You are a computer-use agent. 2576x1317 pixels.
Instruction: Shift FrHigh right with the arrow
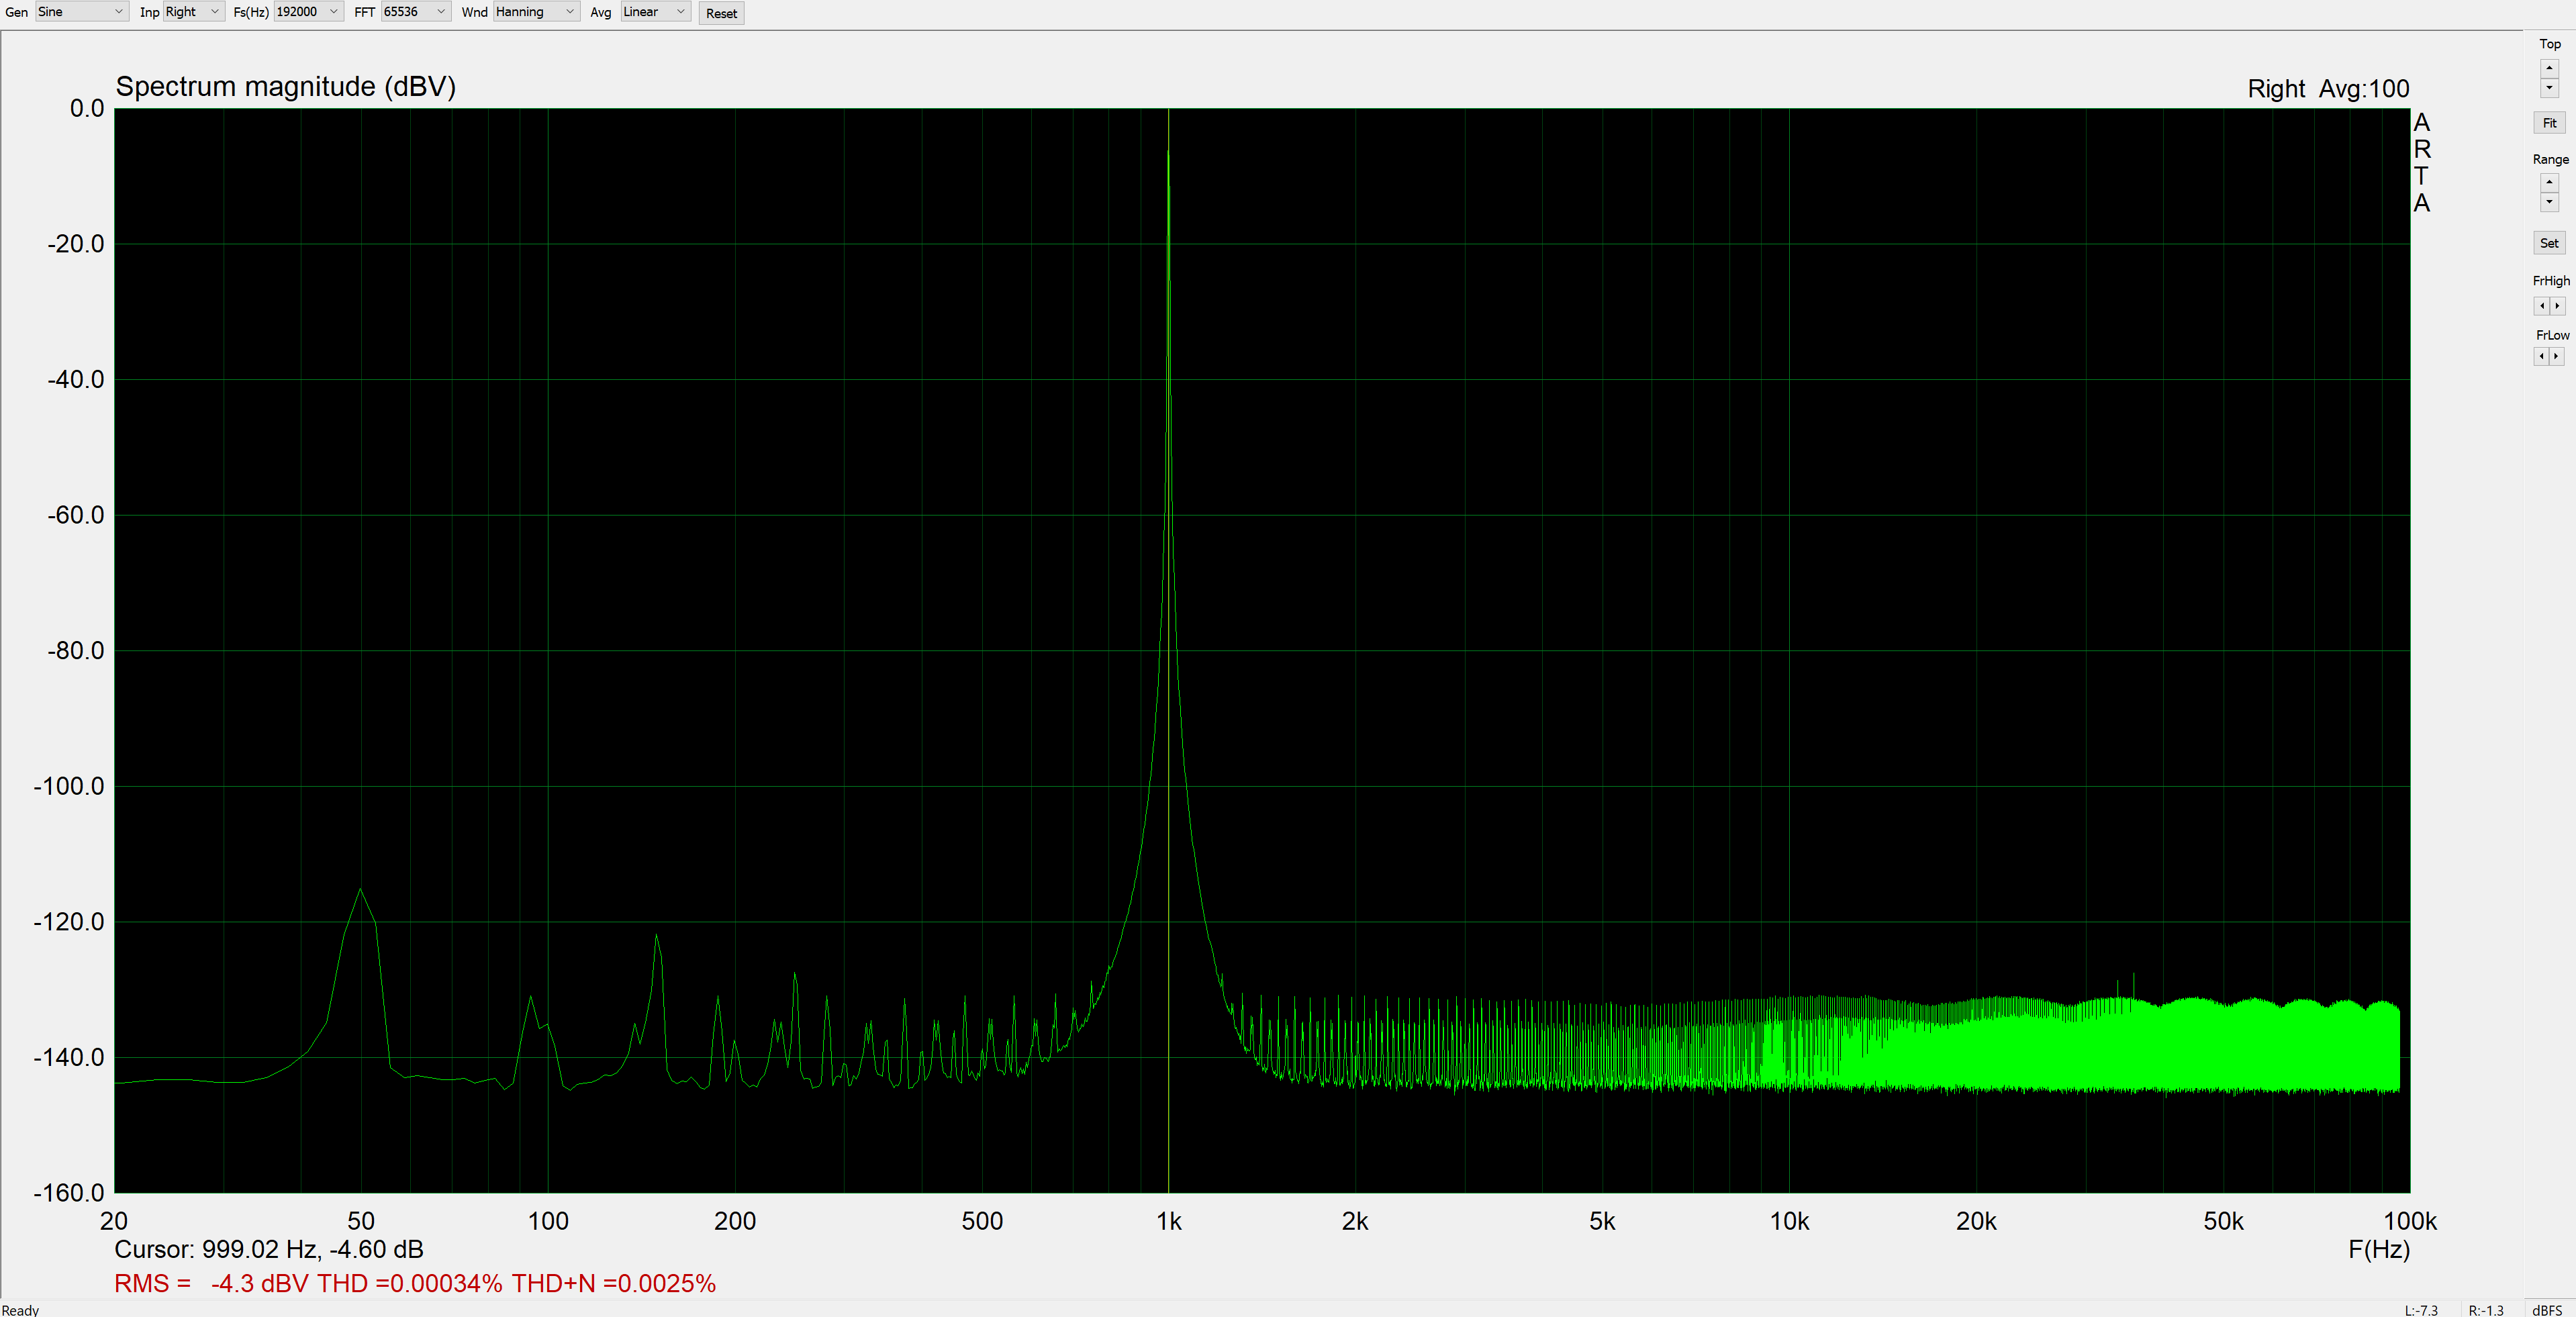[x=2557, y=306]
